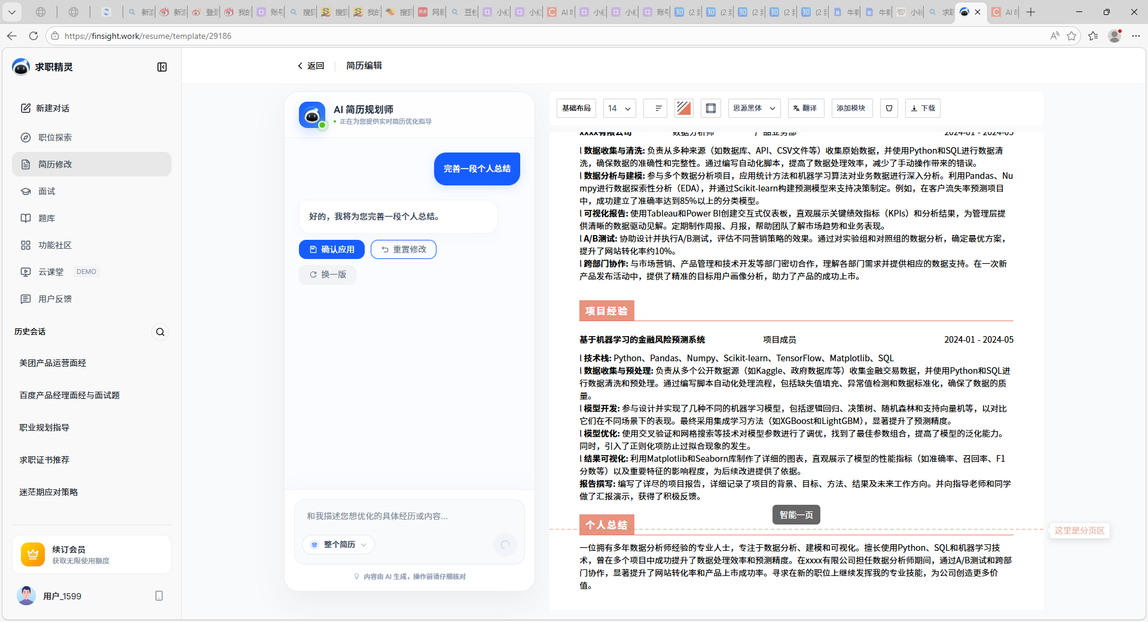Click the AI 简历规划师 robot avatar
The height and width of the screenshot is (622, 1148).
[312, 115]
